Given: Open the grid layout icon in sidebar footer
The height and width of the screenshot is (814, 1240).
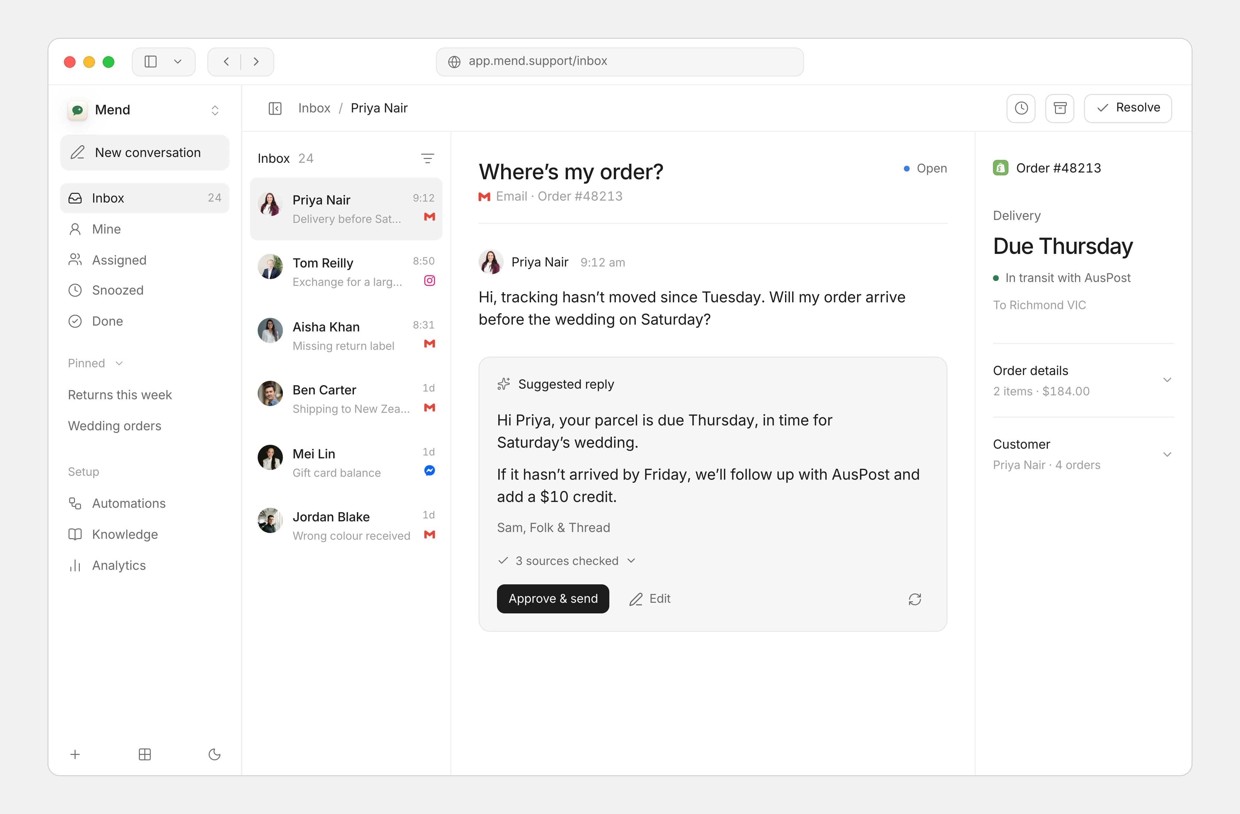Looking at the screenshot, I should coord(145,755).
